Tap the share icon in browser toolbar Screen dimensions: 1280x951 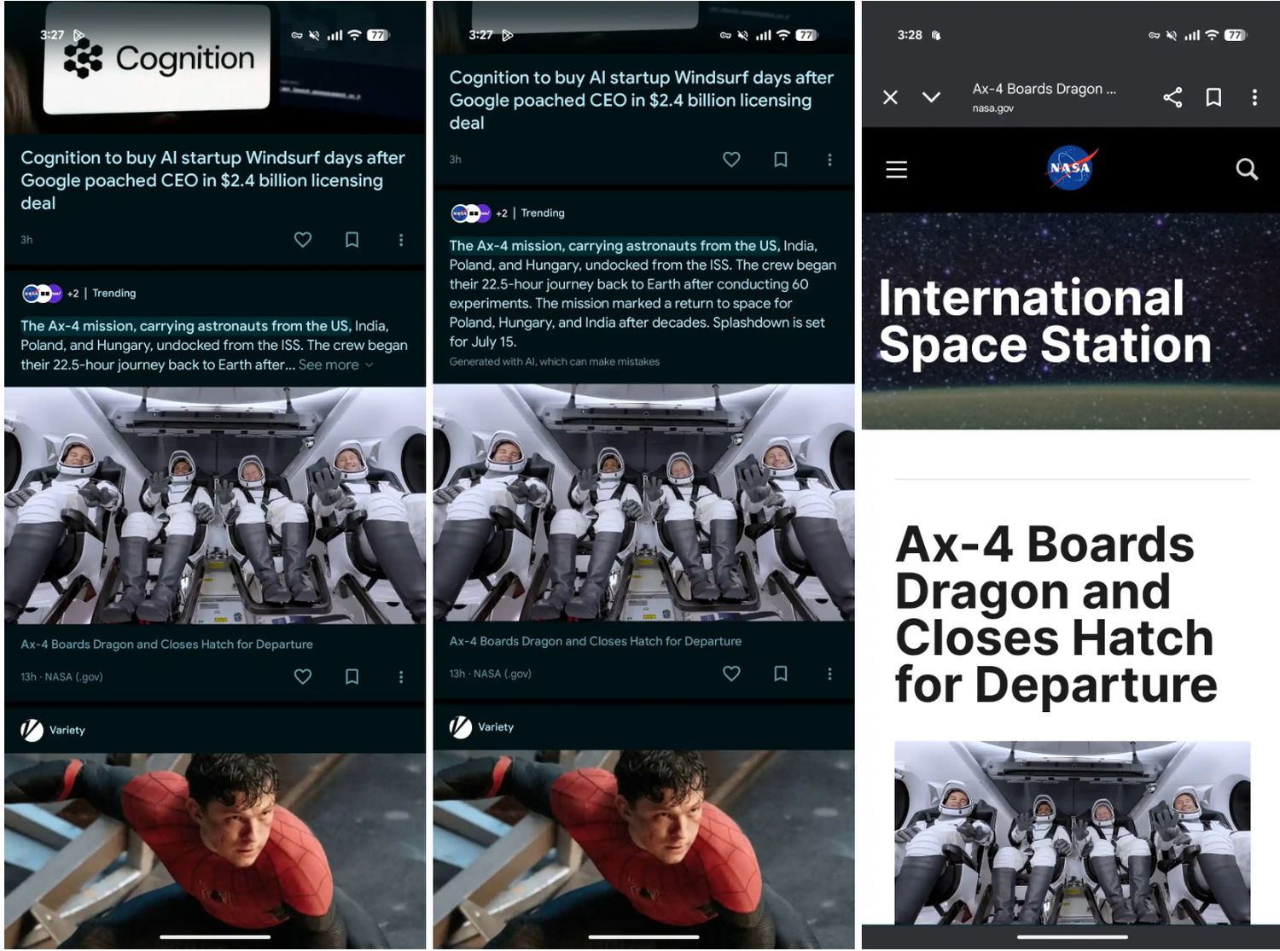coord(1172,97)
